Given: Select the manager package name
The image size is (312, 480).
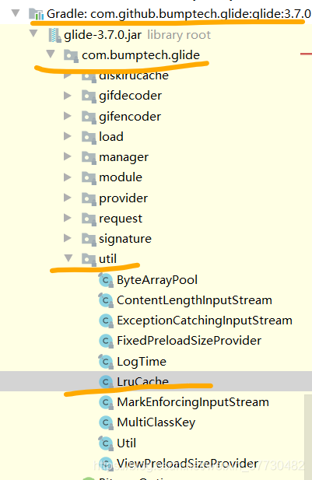Looking at the screenshot, I should 124,157.
